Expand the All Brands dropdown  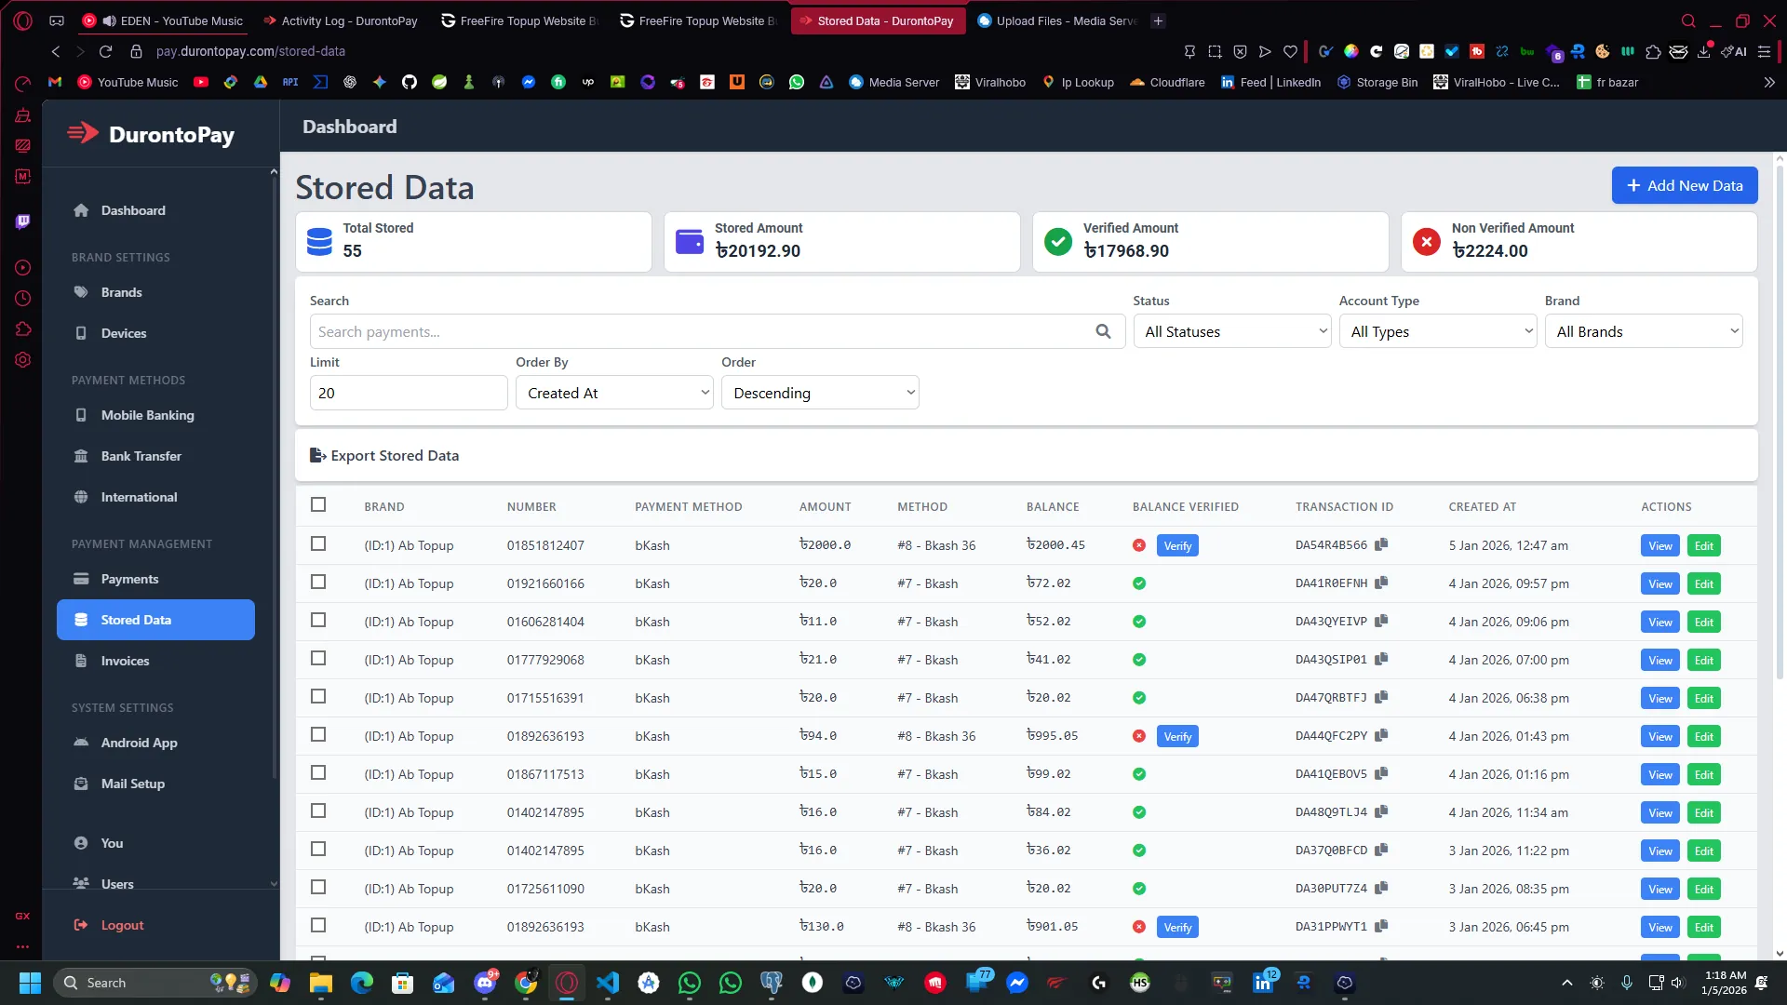[1643, 331]
